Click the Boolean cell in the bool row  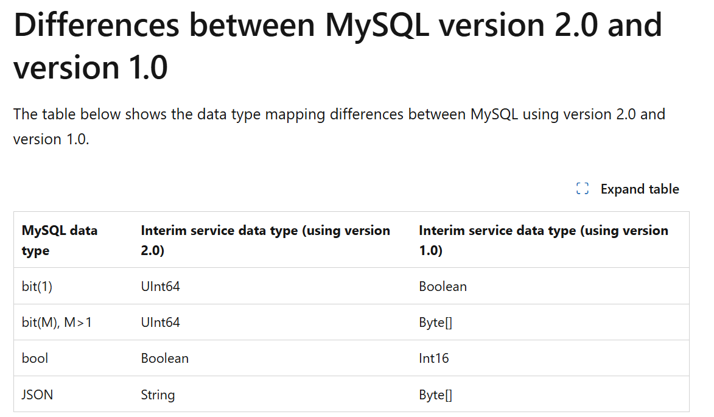pos(164,359)
